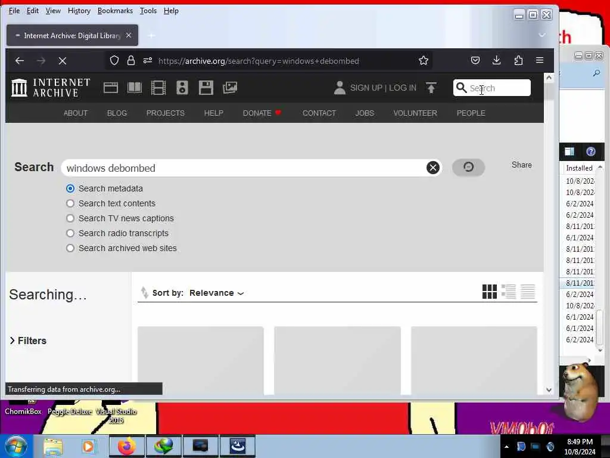Open Firefox extensions menu
610x458 pixels.
[x=518, y=60]
